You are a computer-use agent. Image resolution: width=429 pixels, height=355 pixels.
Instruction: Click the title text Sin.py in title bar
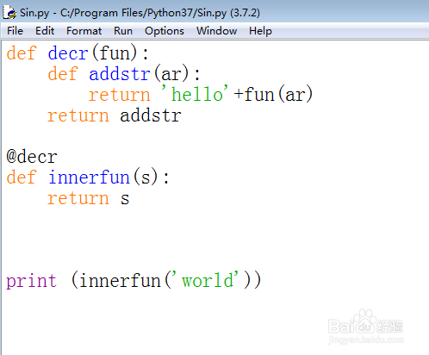34,13
